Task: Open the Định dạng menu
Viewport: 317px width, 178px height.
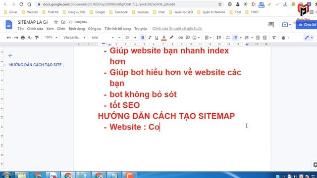Action: (77, 29)
